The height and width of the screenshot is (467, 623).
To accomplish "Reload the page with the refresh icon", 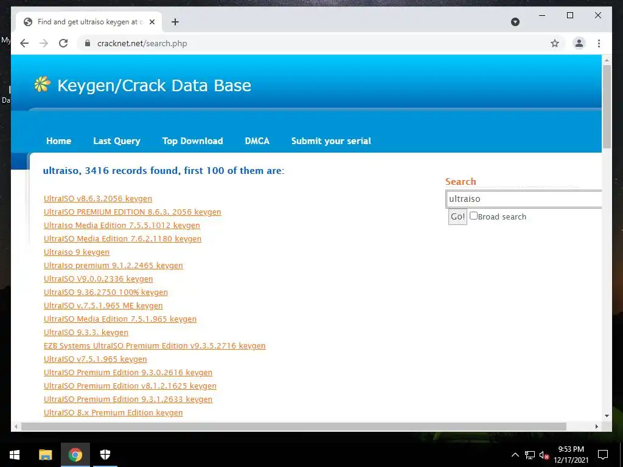I will (63, 43).
